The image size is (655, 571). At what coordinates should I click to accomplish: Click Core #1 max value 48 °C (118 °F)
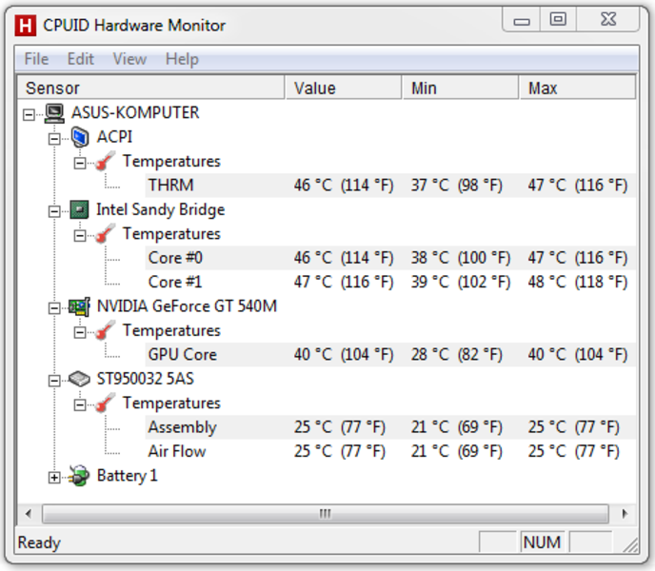(x=578, y=282)
